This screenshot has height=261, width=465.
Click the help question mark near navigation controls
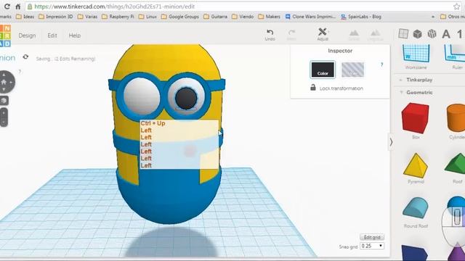20,71
